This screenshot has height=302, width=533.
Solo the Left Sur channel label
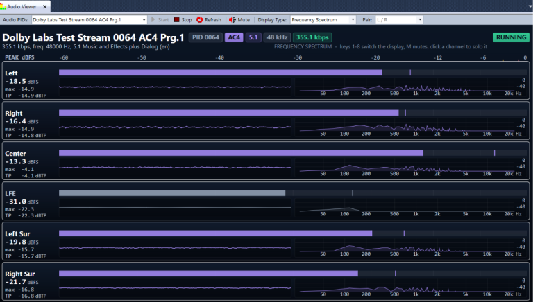click(x=17, y=234)
